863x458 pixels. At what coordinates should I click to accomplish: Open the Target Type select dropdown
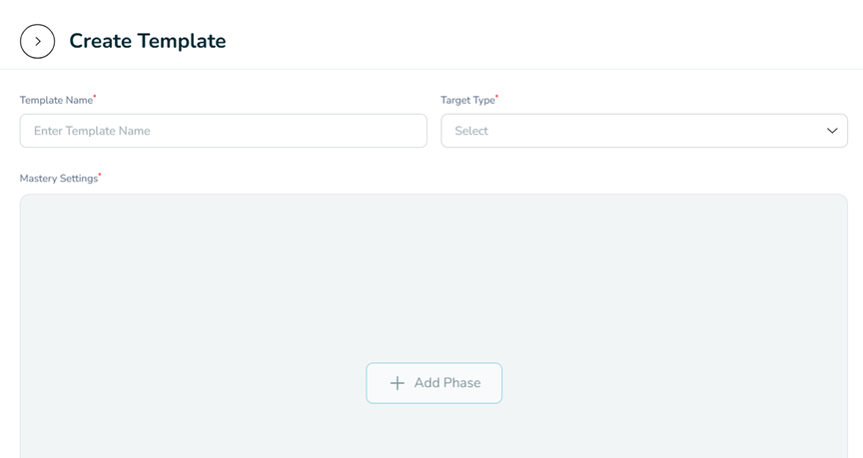643,131
